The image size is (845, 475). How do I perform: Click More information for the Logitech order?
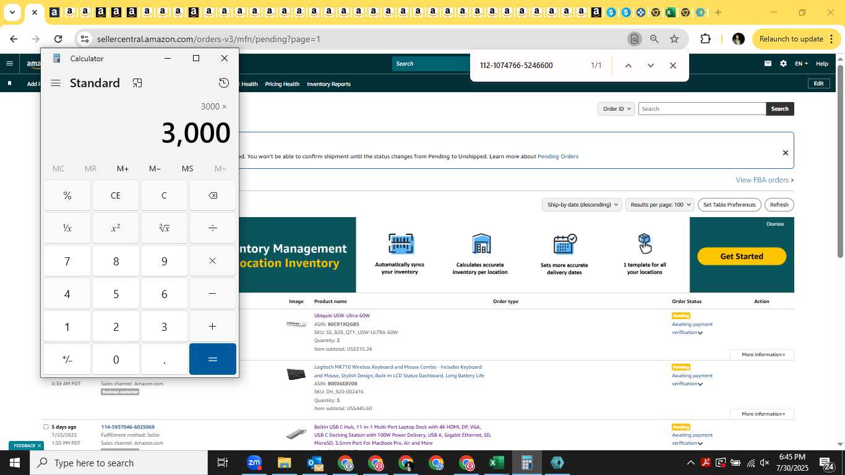[762, 414]
